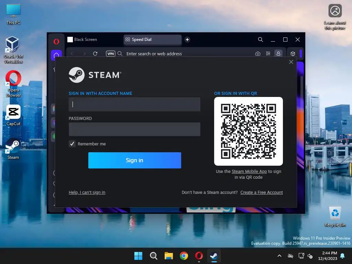The width and height of the screenshot is (352, 264).
Task: Click the snapshot camera icon in Opera
Action: coord(258,54)
